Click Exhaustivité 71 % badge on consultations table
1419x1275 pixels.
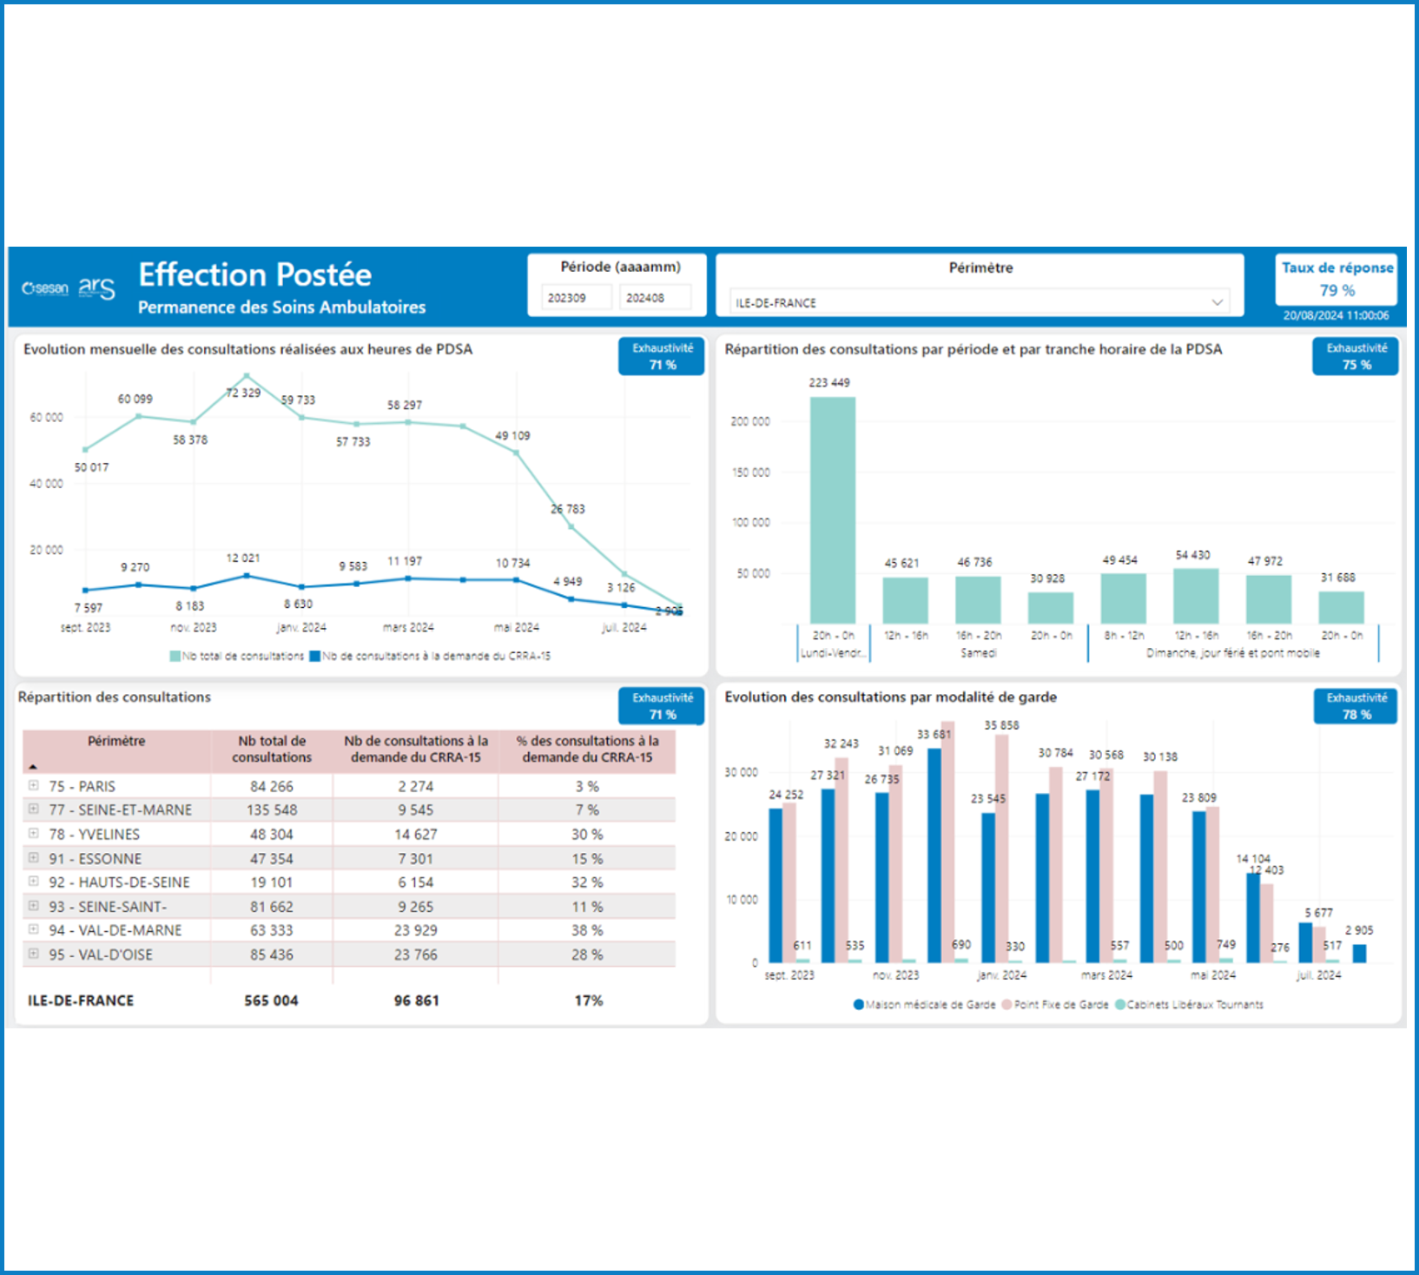[x=662, y=706]
